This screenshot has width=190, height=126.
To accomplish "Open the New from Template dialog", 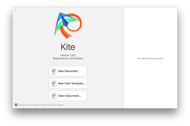I will [x=68, y=83].
